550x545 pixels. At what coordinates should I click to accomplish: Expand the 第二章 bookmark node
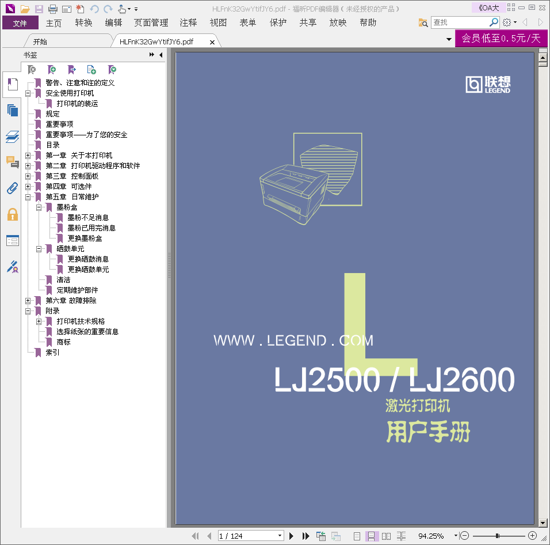[28, 166]
